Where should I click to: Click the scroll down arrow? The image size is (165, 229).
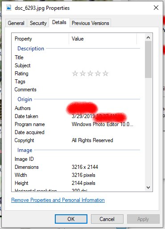point(148,188)
